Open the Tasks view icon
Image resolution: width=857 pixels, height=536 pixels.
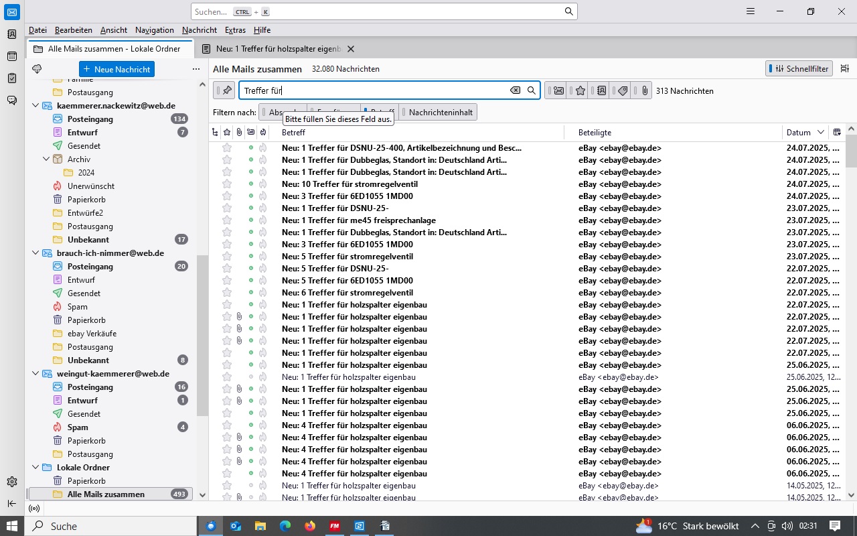click(x=12, y=78)
